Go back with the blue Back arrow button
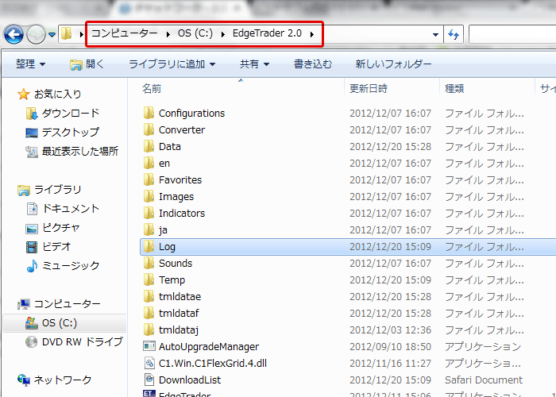 click(x=14, y=34)
